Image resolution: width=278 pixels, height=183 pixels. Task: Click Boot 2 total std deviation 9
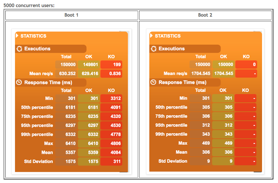coord(201,161)
